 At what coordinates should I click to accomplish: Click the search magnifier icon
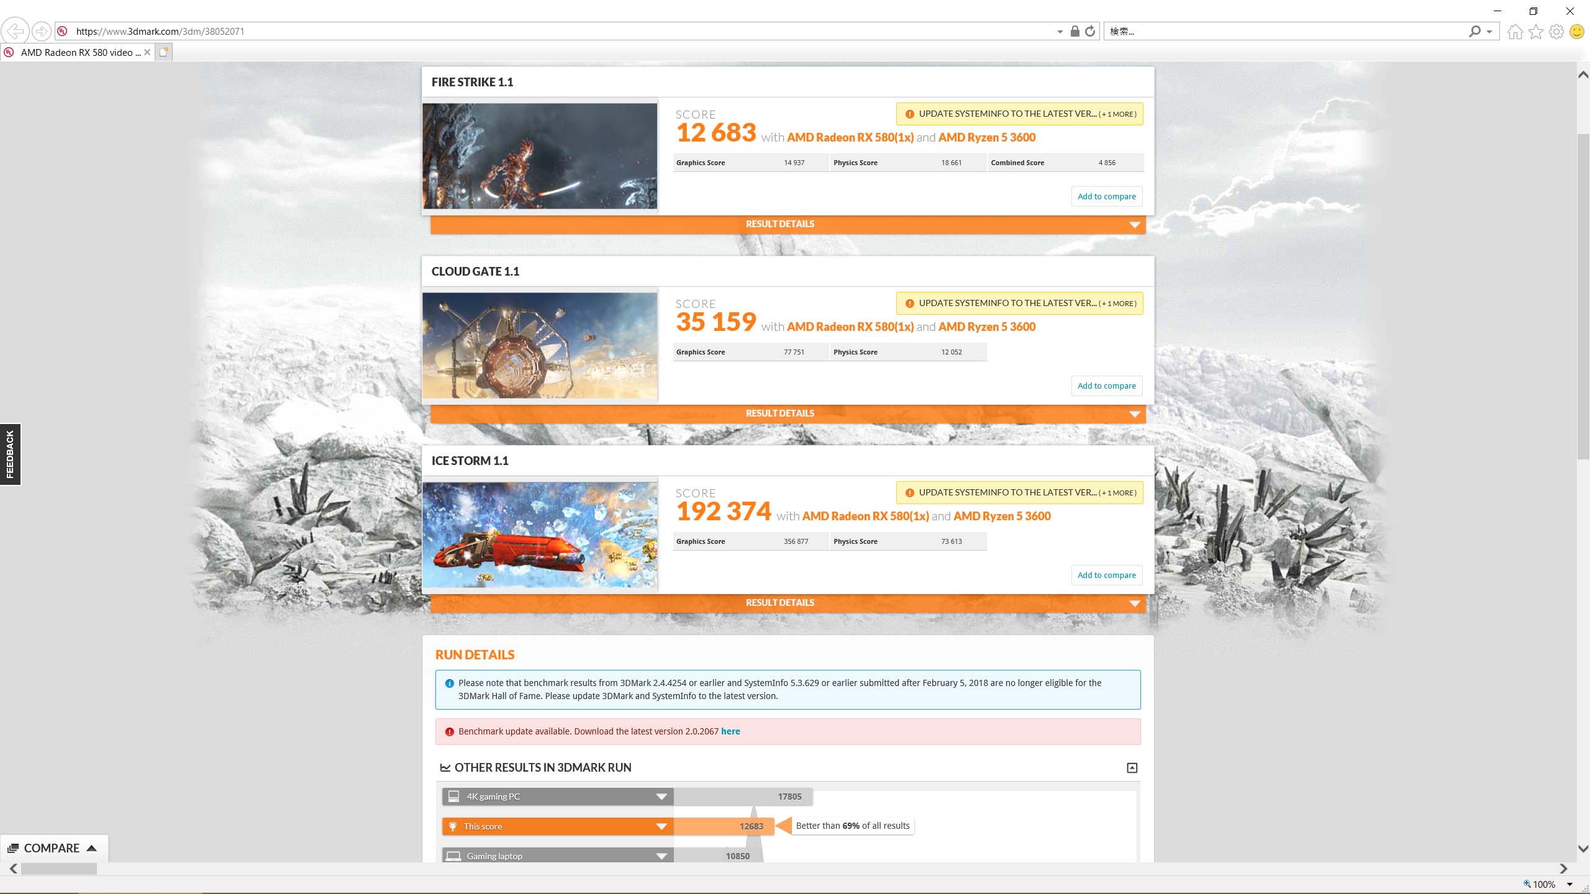click(1474, 31)
